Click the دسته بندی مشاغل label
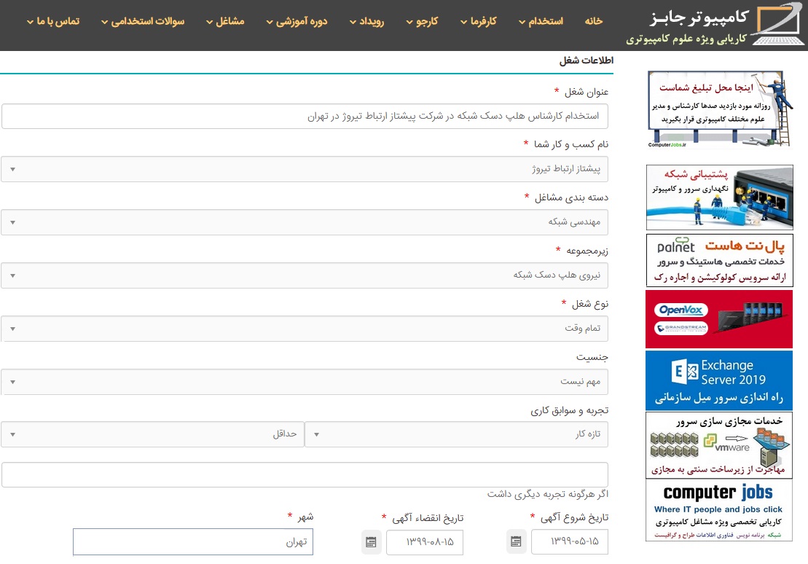Screen dimensions: 808x564 coord(571,197)
